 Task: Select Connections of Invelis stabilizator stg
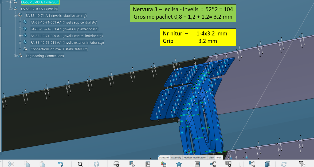[59, 49]
